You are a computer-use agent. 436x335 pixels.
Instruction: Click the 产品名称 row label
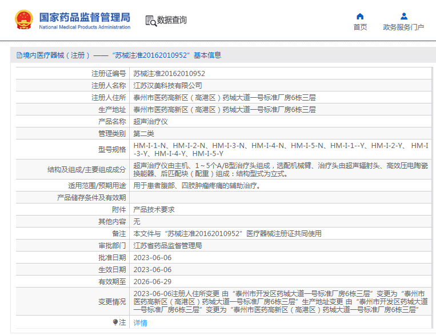tap(112, 121)
